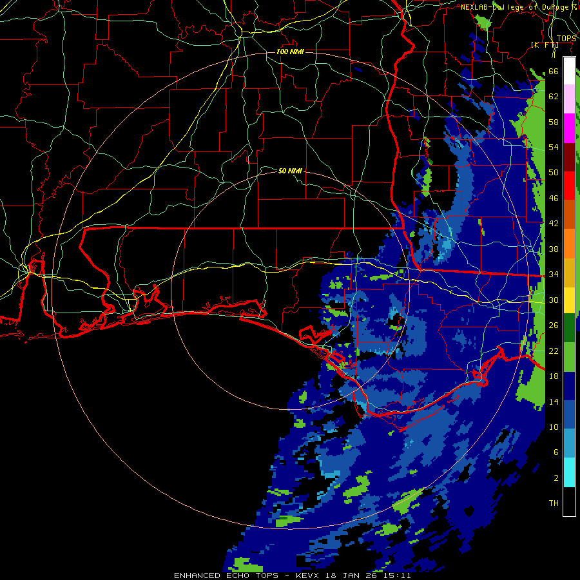
Task: Click the "42" legend value
Action: pyautogui.click(x=554, y=224)
